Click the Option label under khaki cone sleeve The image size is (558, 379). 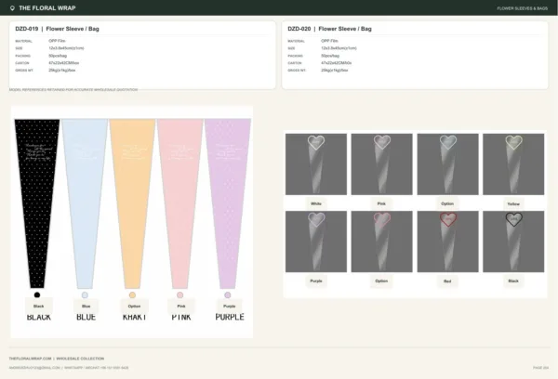134,307
